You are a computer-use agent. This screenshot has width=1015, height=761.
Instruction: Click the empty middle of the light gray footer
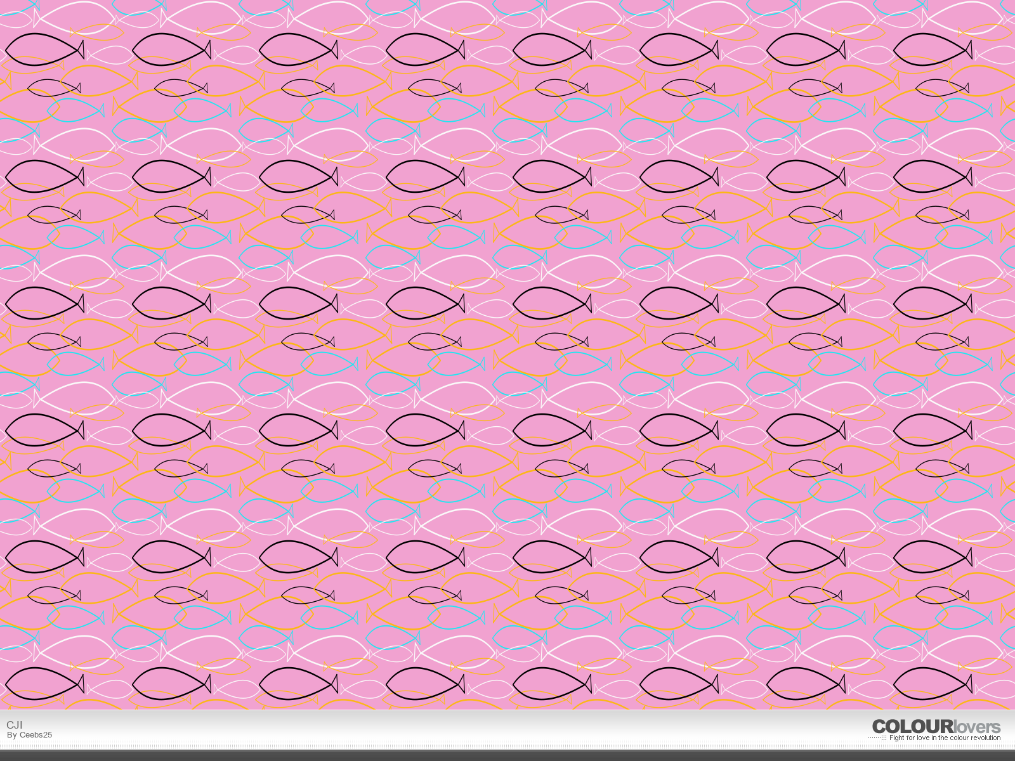pyautogui.click(x=507, y=729)
